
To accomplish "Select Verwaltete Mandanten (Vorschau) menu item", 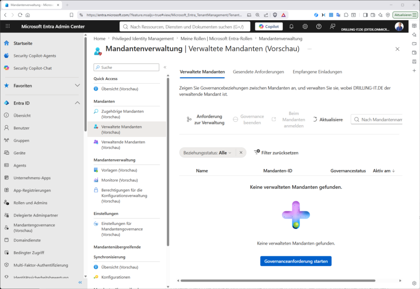I will [126, 129].
